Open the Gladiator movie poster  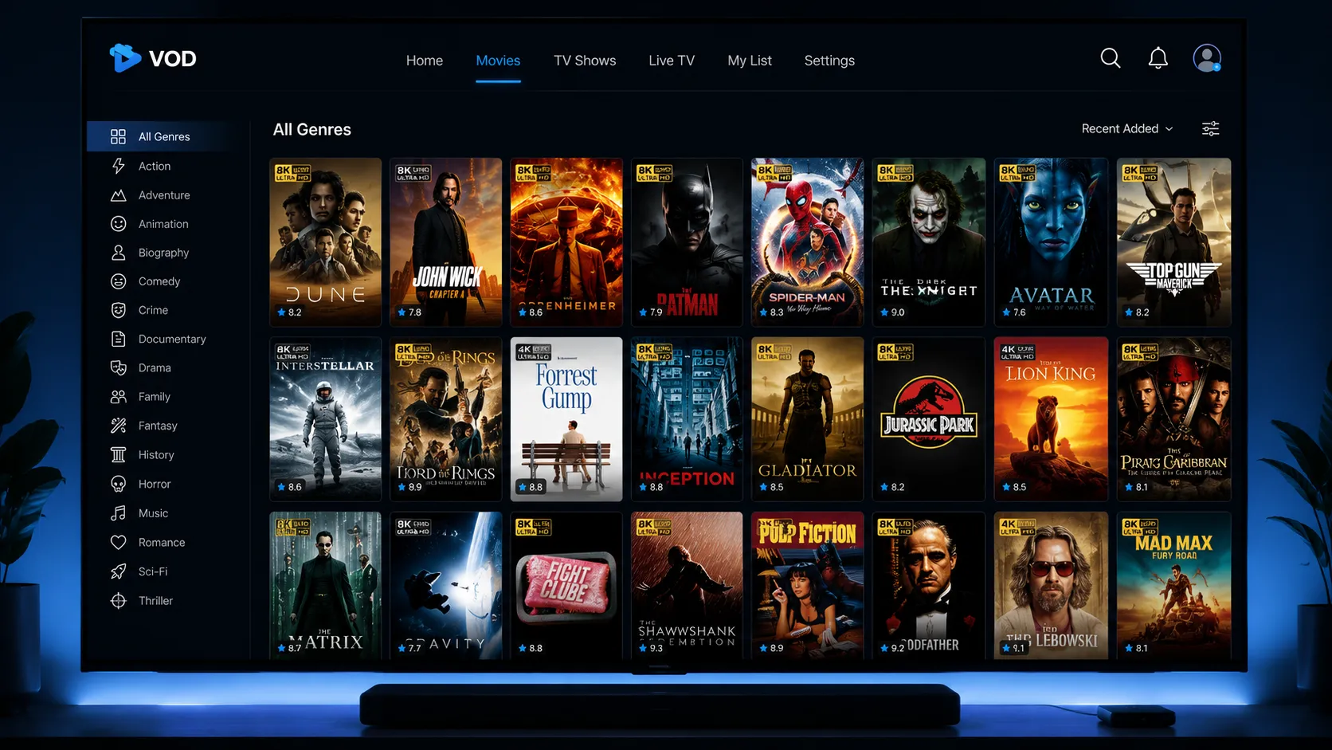(x=808, y=419)
